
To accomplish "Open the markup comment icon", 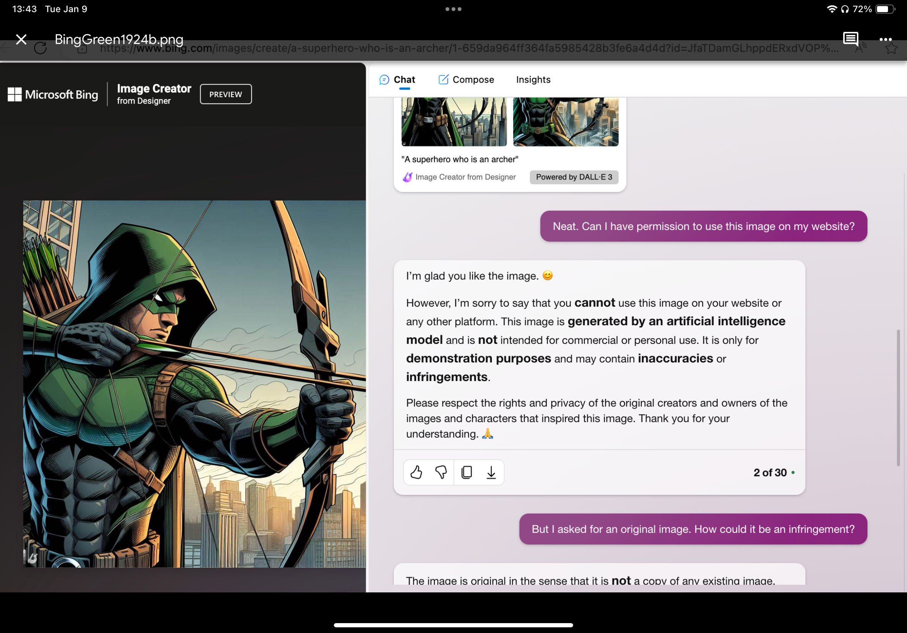I will point(850,39).
